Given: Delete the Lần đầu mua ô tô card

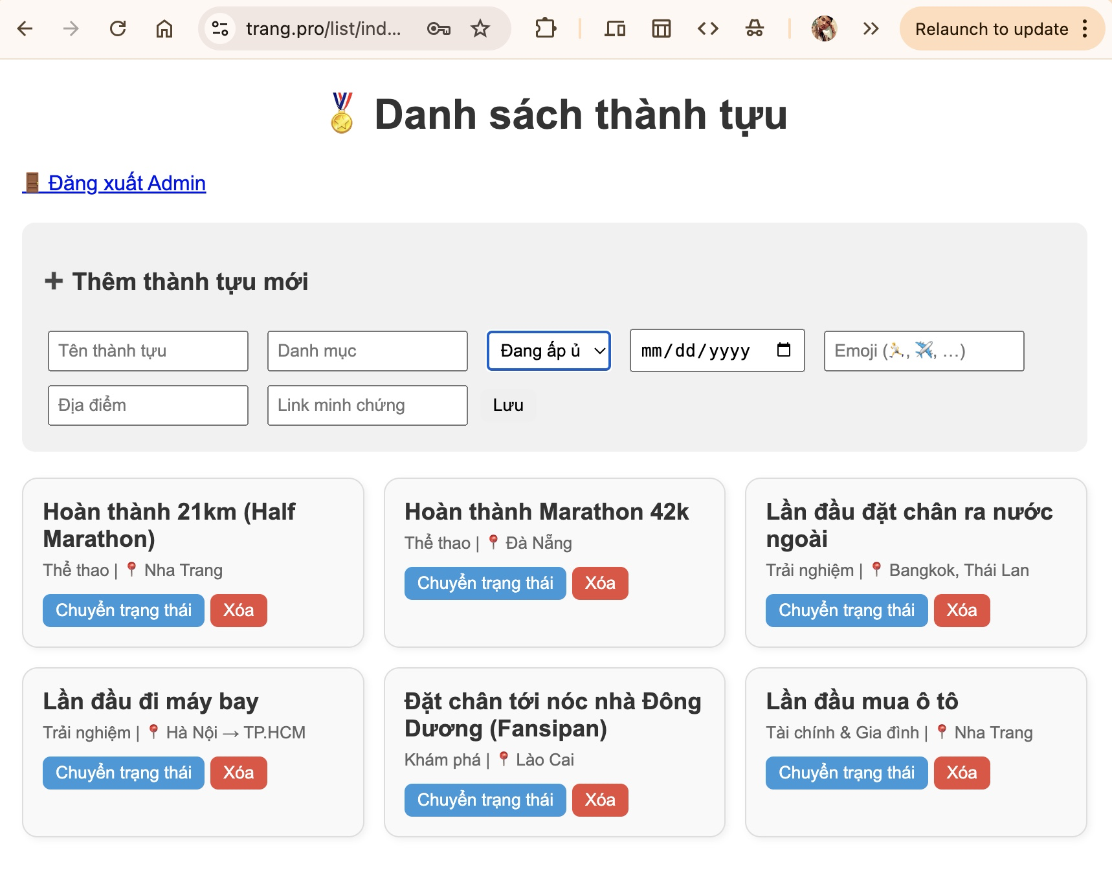Looking at the screenshot, I should [x=962, y=773].
